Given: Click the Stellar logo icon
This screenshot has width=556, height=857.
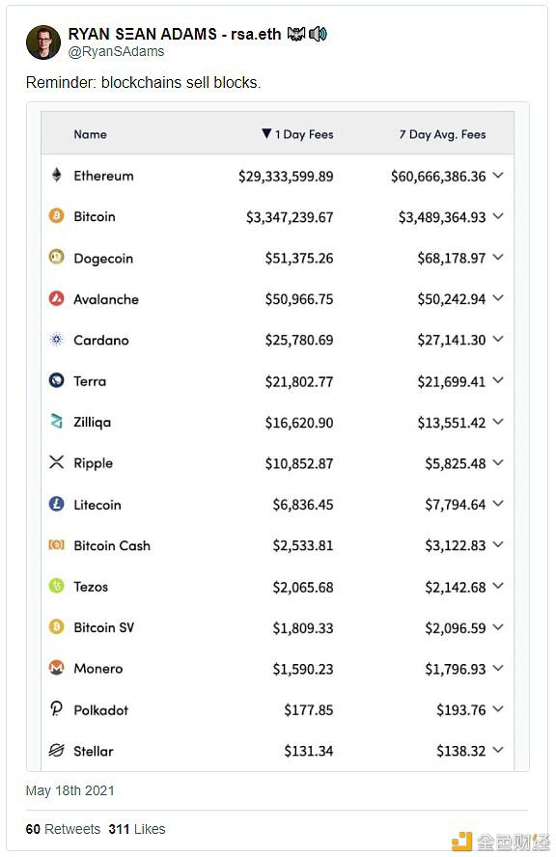Looking at the screenshot, I should point(56,750).
